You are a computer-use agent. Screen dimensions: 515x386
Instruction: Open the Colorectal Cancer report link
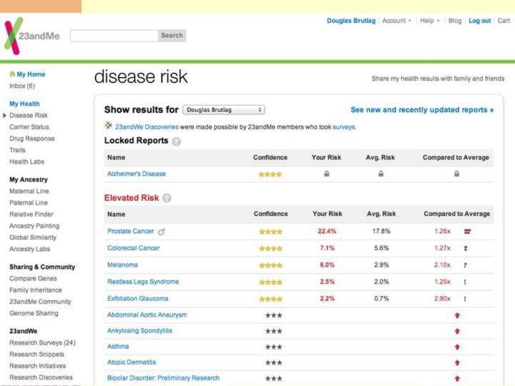134,248
